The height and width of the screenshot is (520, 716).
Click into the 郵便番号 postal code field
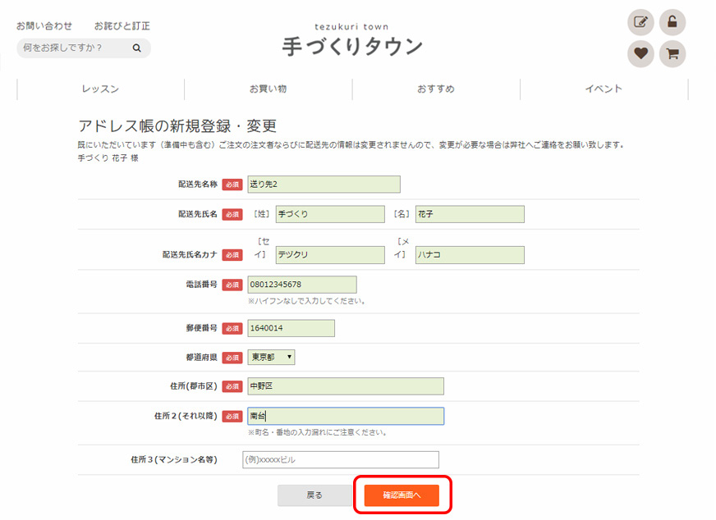click(x=291, y=328)
